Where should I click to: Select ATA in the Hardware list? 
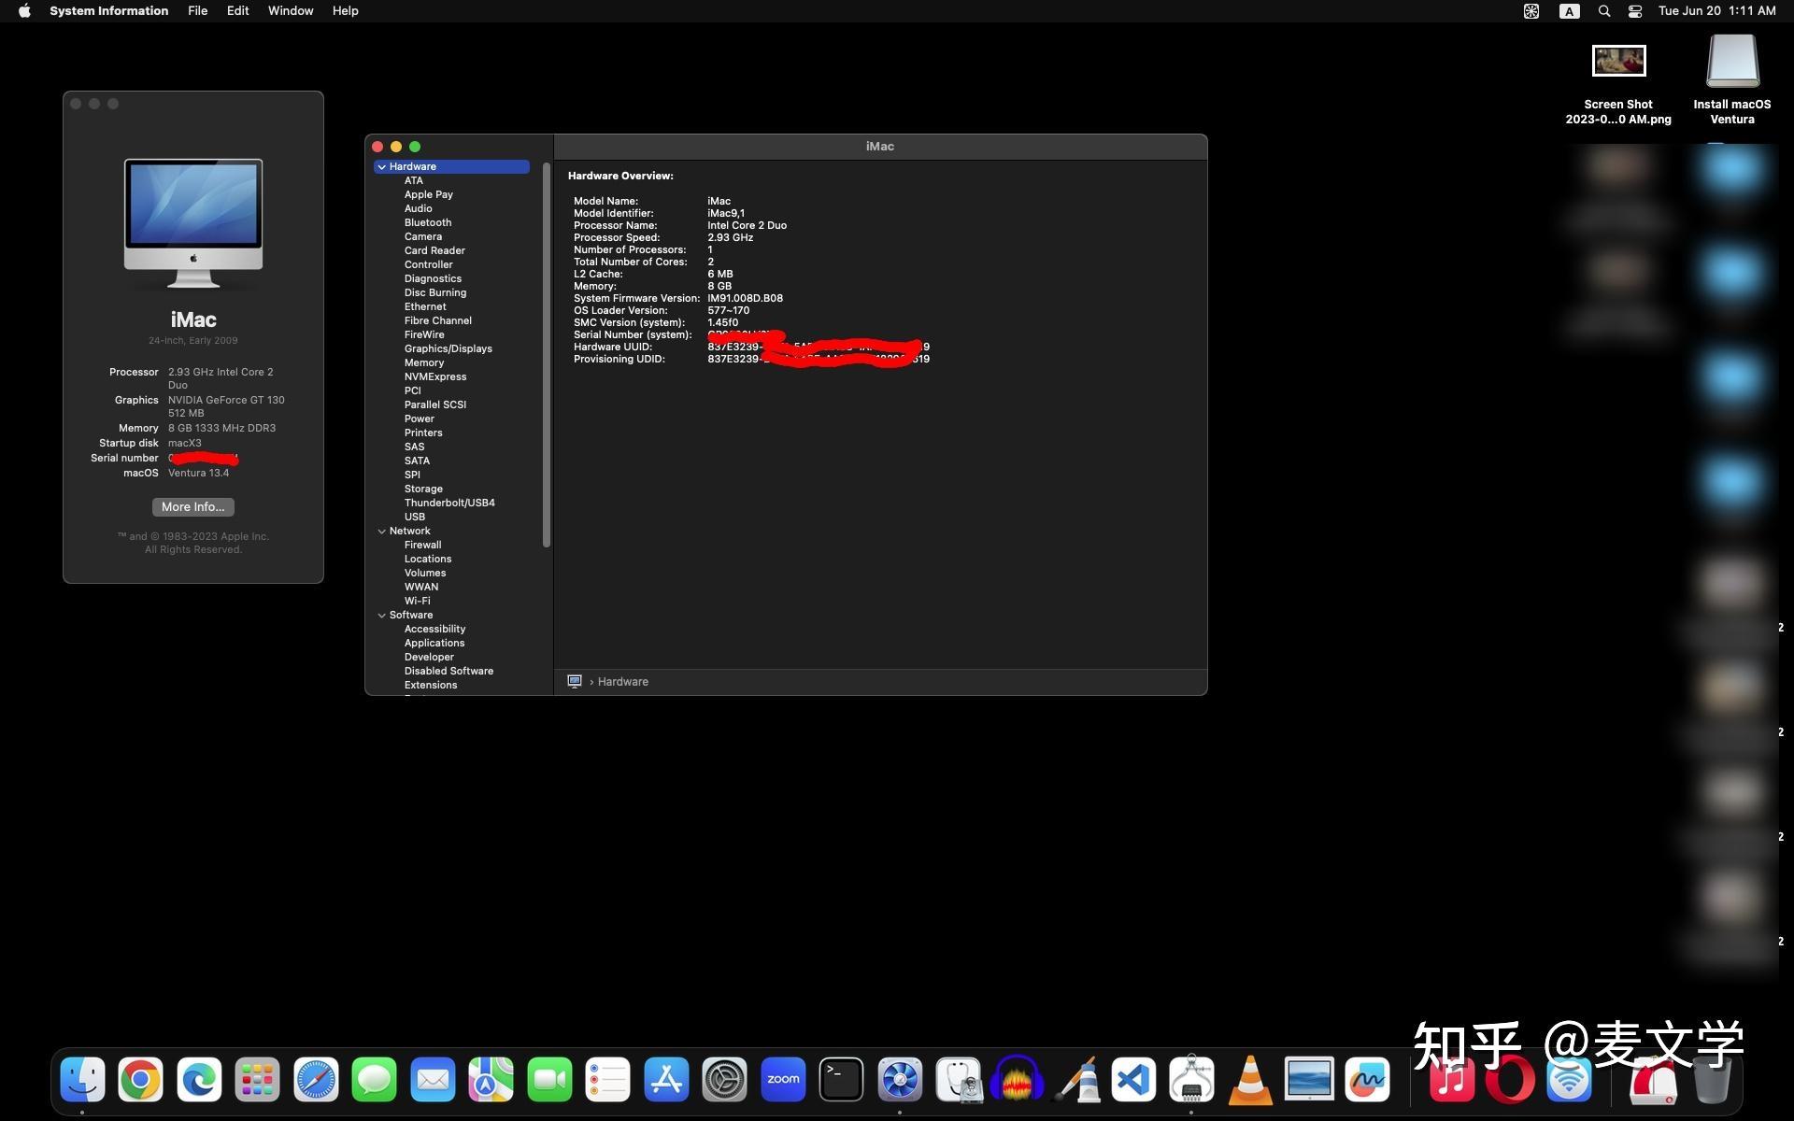(x=414, y=181)
